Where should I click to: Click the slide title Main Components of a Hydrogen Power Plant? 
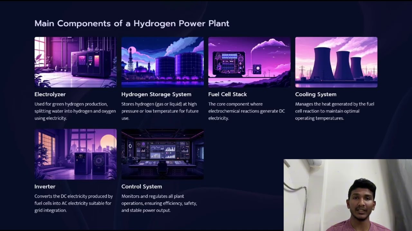click(132, 23)
